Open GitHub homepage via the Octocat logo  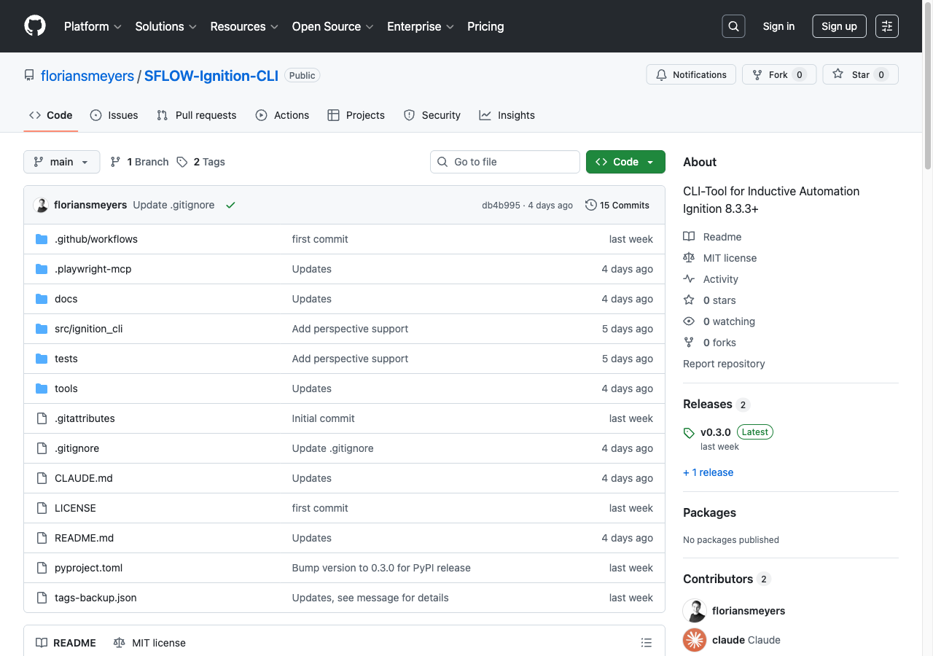coord(34,26)
